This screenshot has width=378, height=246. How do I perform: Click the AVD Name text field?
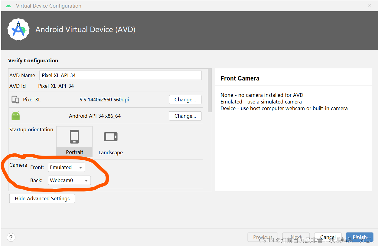[x=120, y=75]
